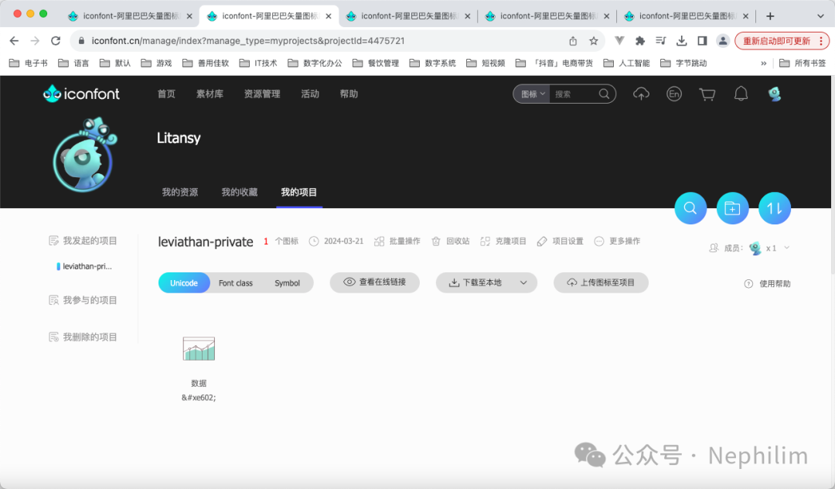835x489 pixels.
Task: Click the blue new project folder button
Action: click(732, 207)
